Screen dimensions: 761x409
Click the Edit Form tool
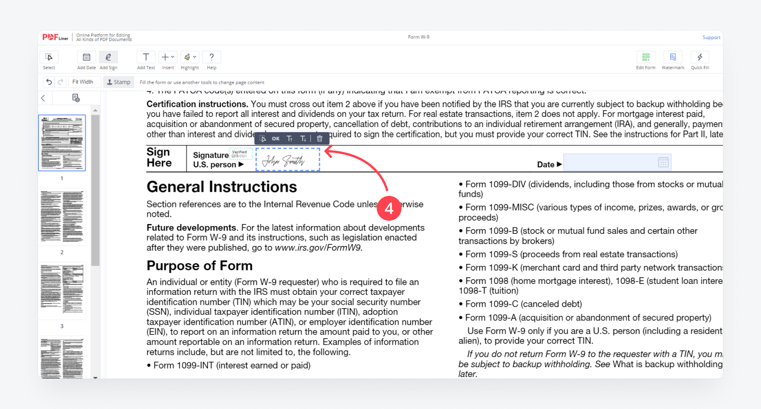click(x=646, y=57)
